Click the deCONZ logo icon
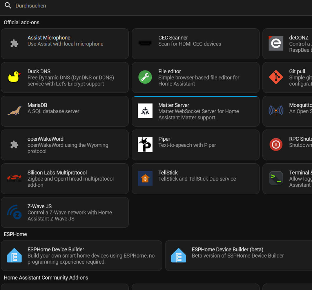This screenshot has width=312, height=290. pos(276,43)
